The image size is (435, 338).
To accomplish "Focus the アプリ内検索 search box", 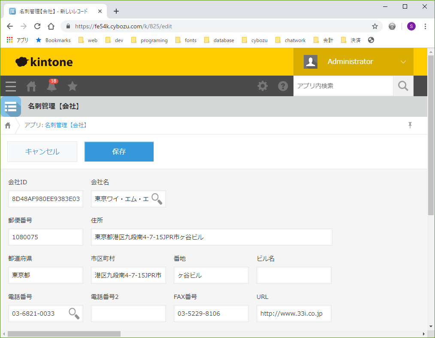I will (x=343, y=86).
